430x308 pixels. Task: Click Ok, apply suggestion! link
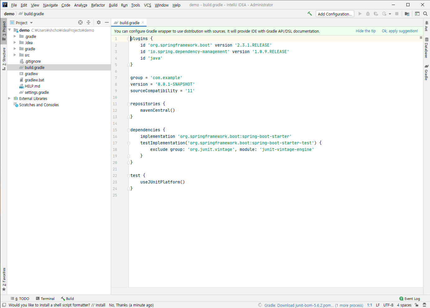coord(400,31)
